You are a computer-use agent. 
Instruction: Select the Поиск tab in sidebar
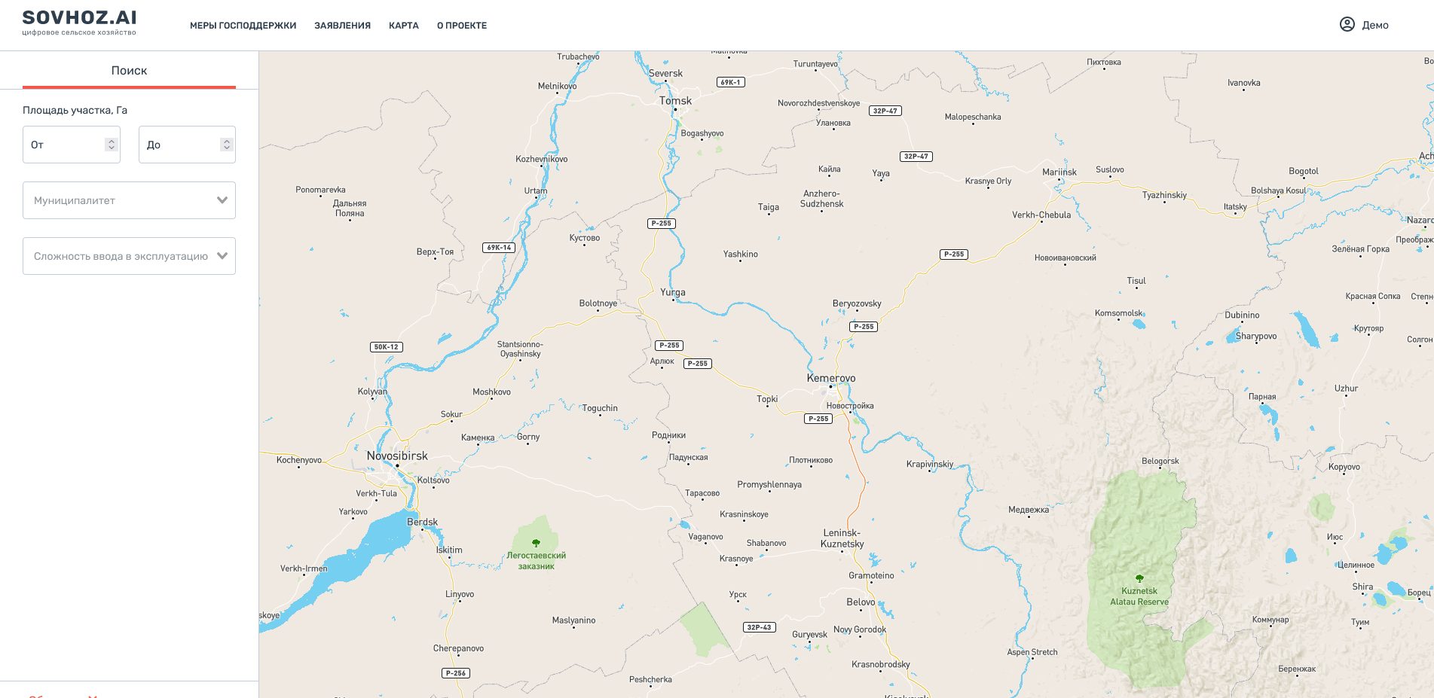(129, 71)
